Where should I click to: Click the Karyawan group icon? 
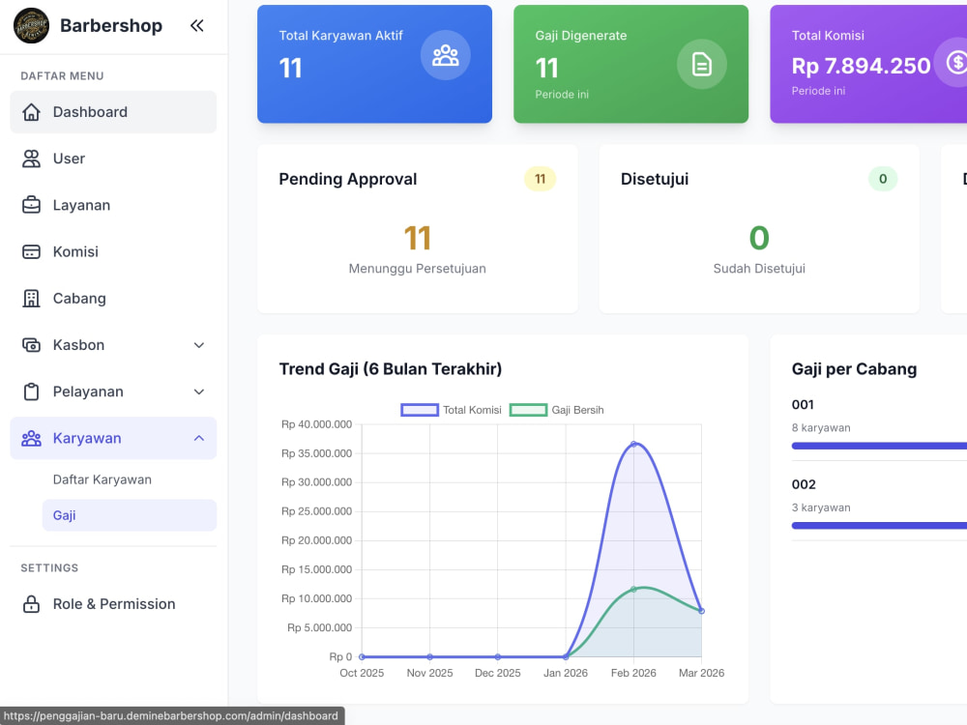(x=32, y=438)
